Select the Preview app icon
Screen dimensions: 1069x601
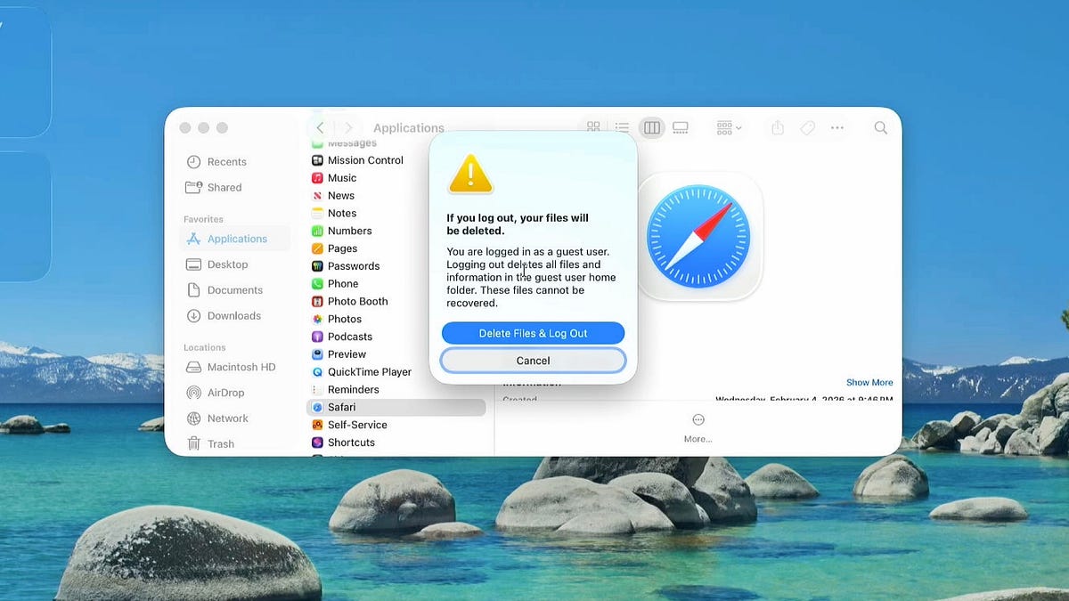(317, 354)
